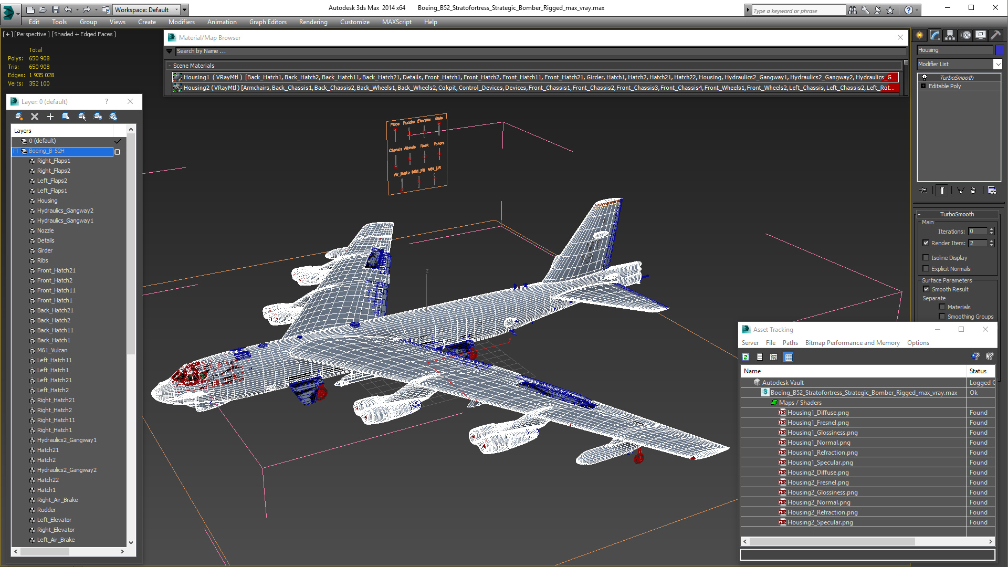This screenshot has width=1008, height=567.
Task: Click the Search by Name field
Action: click(x=541, y=51)
